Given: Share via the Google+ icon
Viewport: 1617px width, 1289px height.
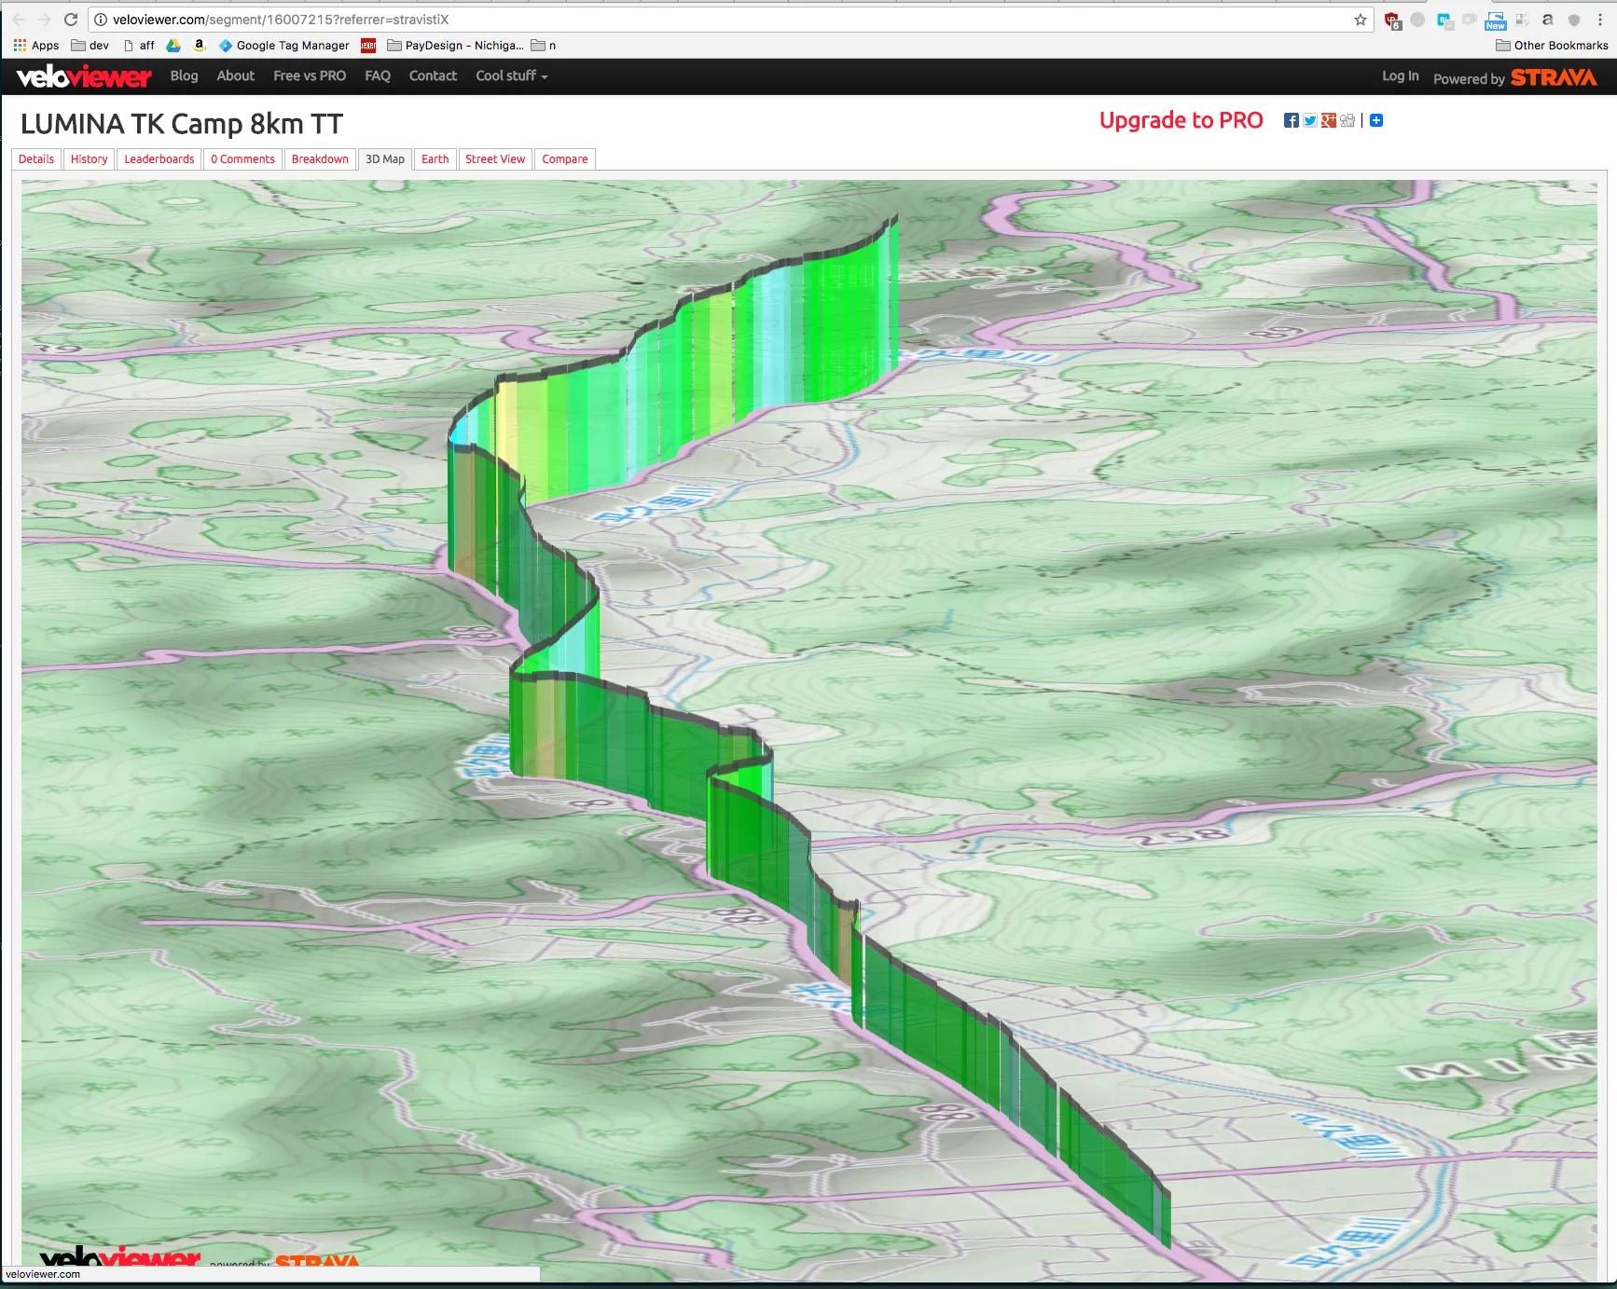Looking at the screenshot, I should [x=1329, y=120].
